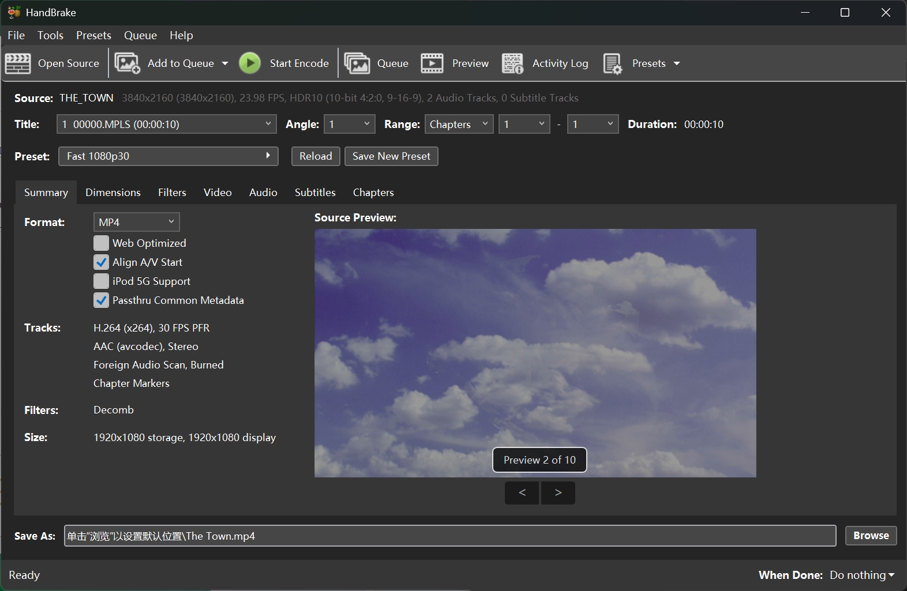Click the Chapter Markers text
This screenshot has width=907, height=591.
(132, 383)
